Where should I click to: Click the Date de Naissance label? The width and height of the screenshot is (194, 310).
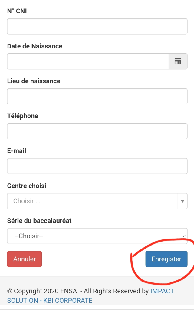35,46
